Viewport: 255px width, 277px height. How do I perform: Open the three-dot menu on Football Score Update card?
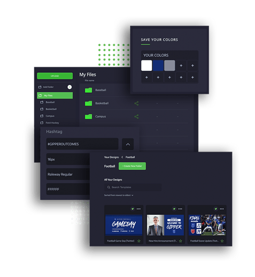tap(222, 209)
